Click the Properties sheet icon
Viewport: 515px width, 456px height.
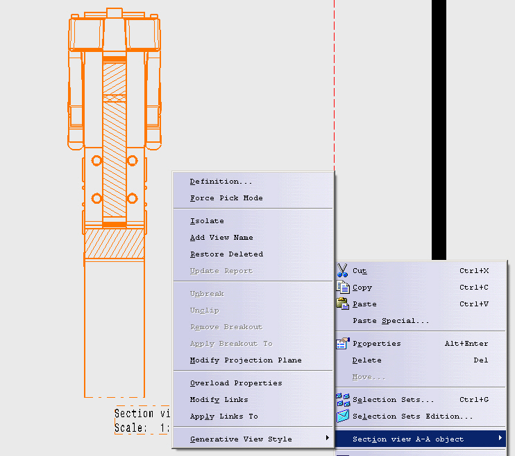tap(343, 344)
